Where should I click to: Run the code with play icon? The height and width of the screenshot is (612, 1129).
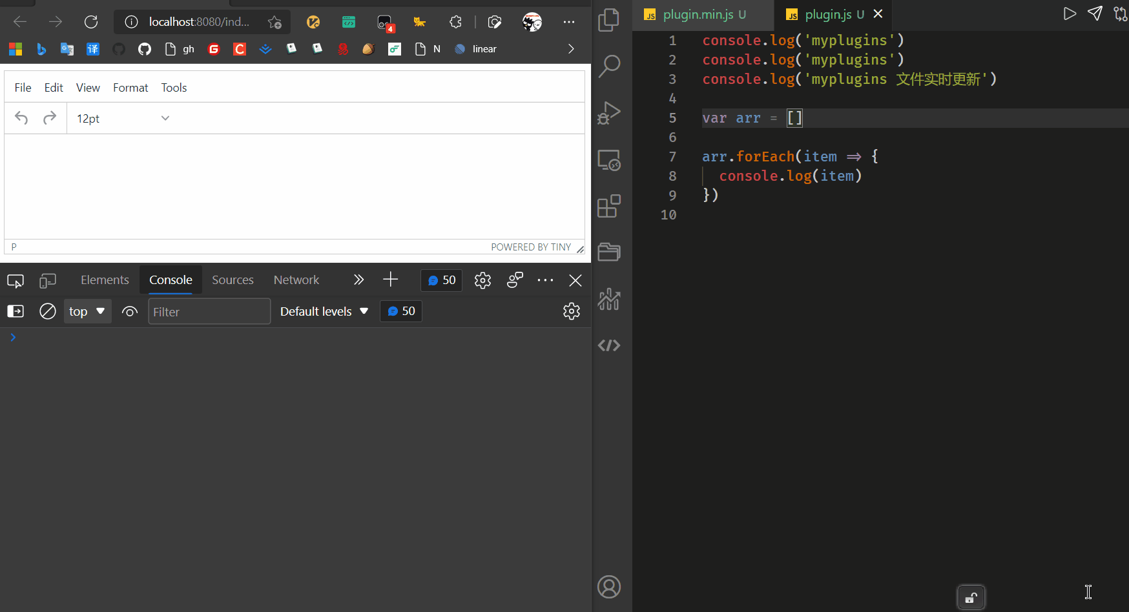coord(1070,14)
